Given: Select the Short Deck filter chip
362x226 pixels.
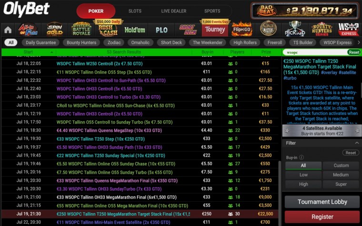Looking at the screenshot, I should [171, 42].
